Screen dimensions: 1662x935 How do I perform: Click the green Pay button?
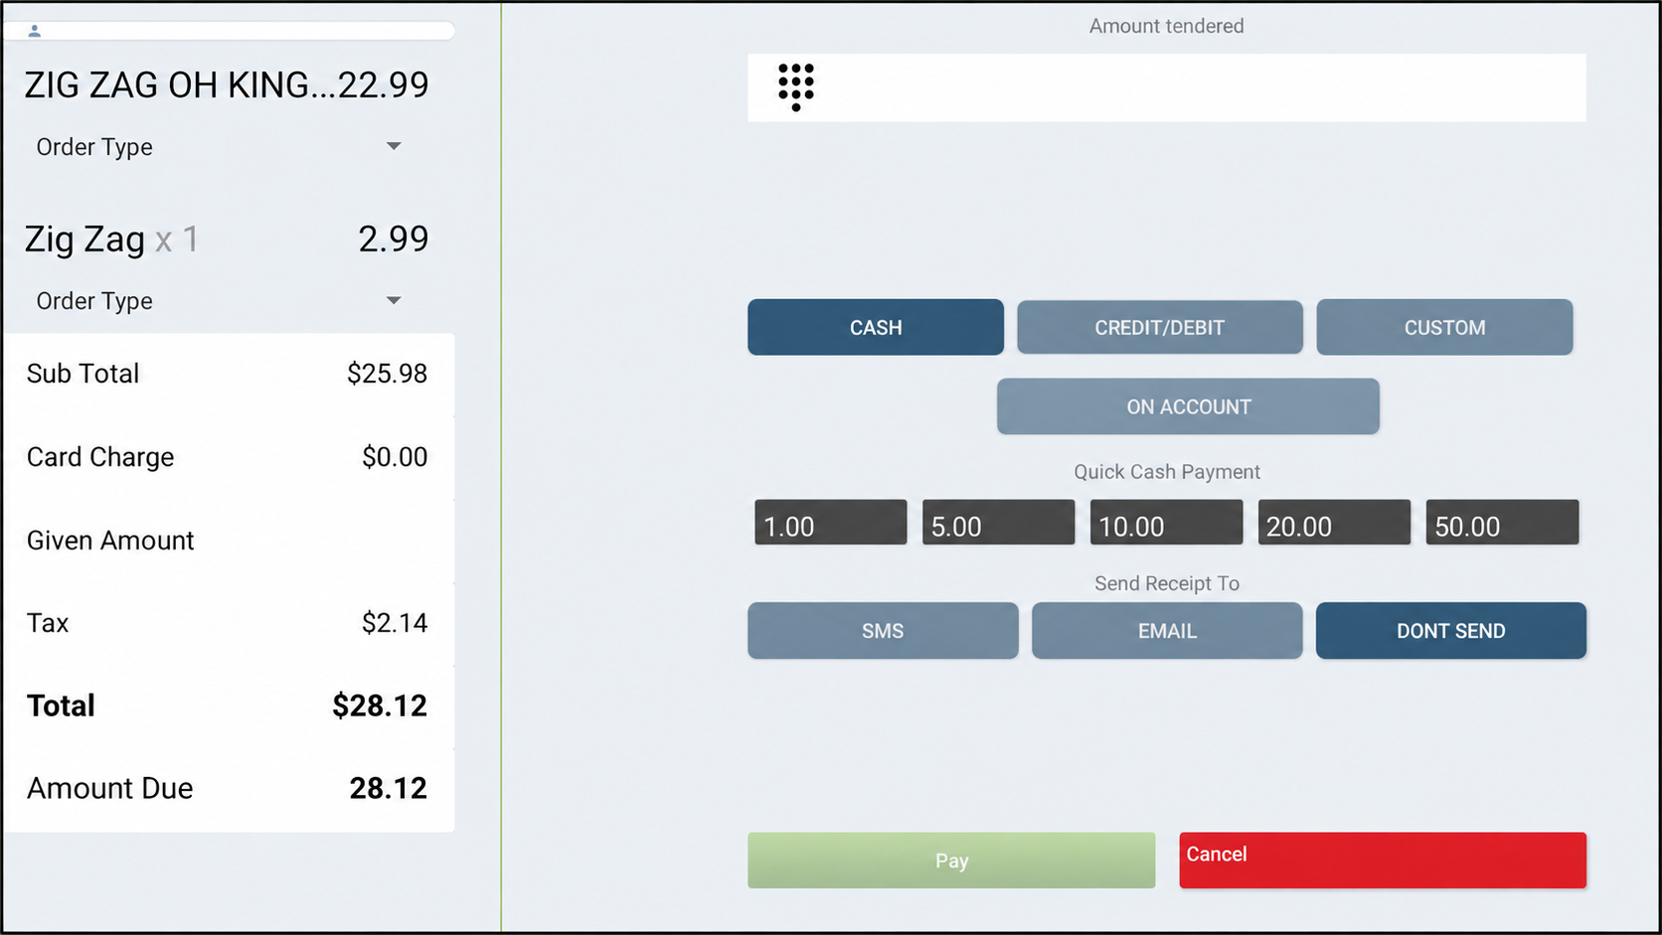point(951,860)
